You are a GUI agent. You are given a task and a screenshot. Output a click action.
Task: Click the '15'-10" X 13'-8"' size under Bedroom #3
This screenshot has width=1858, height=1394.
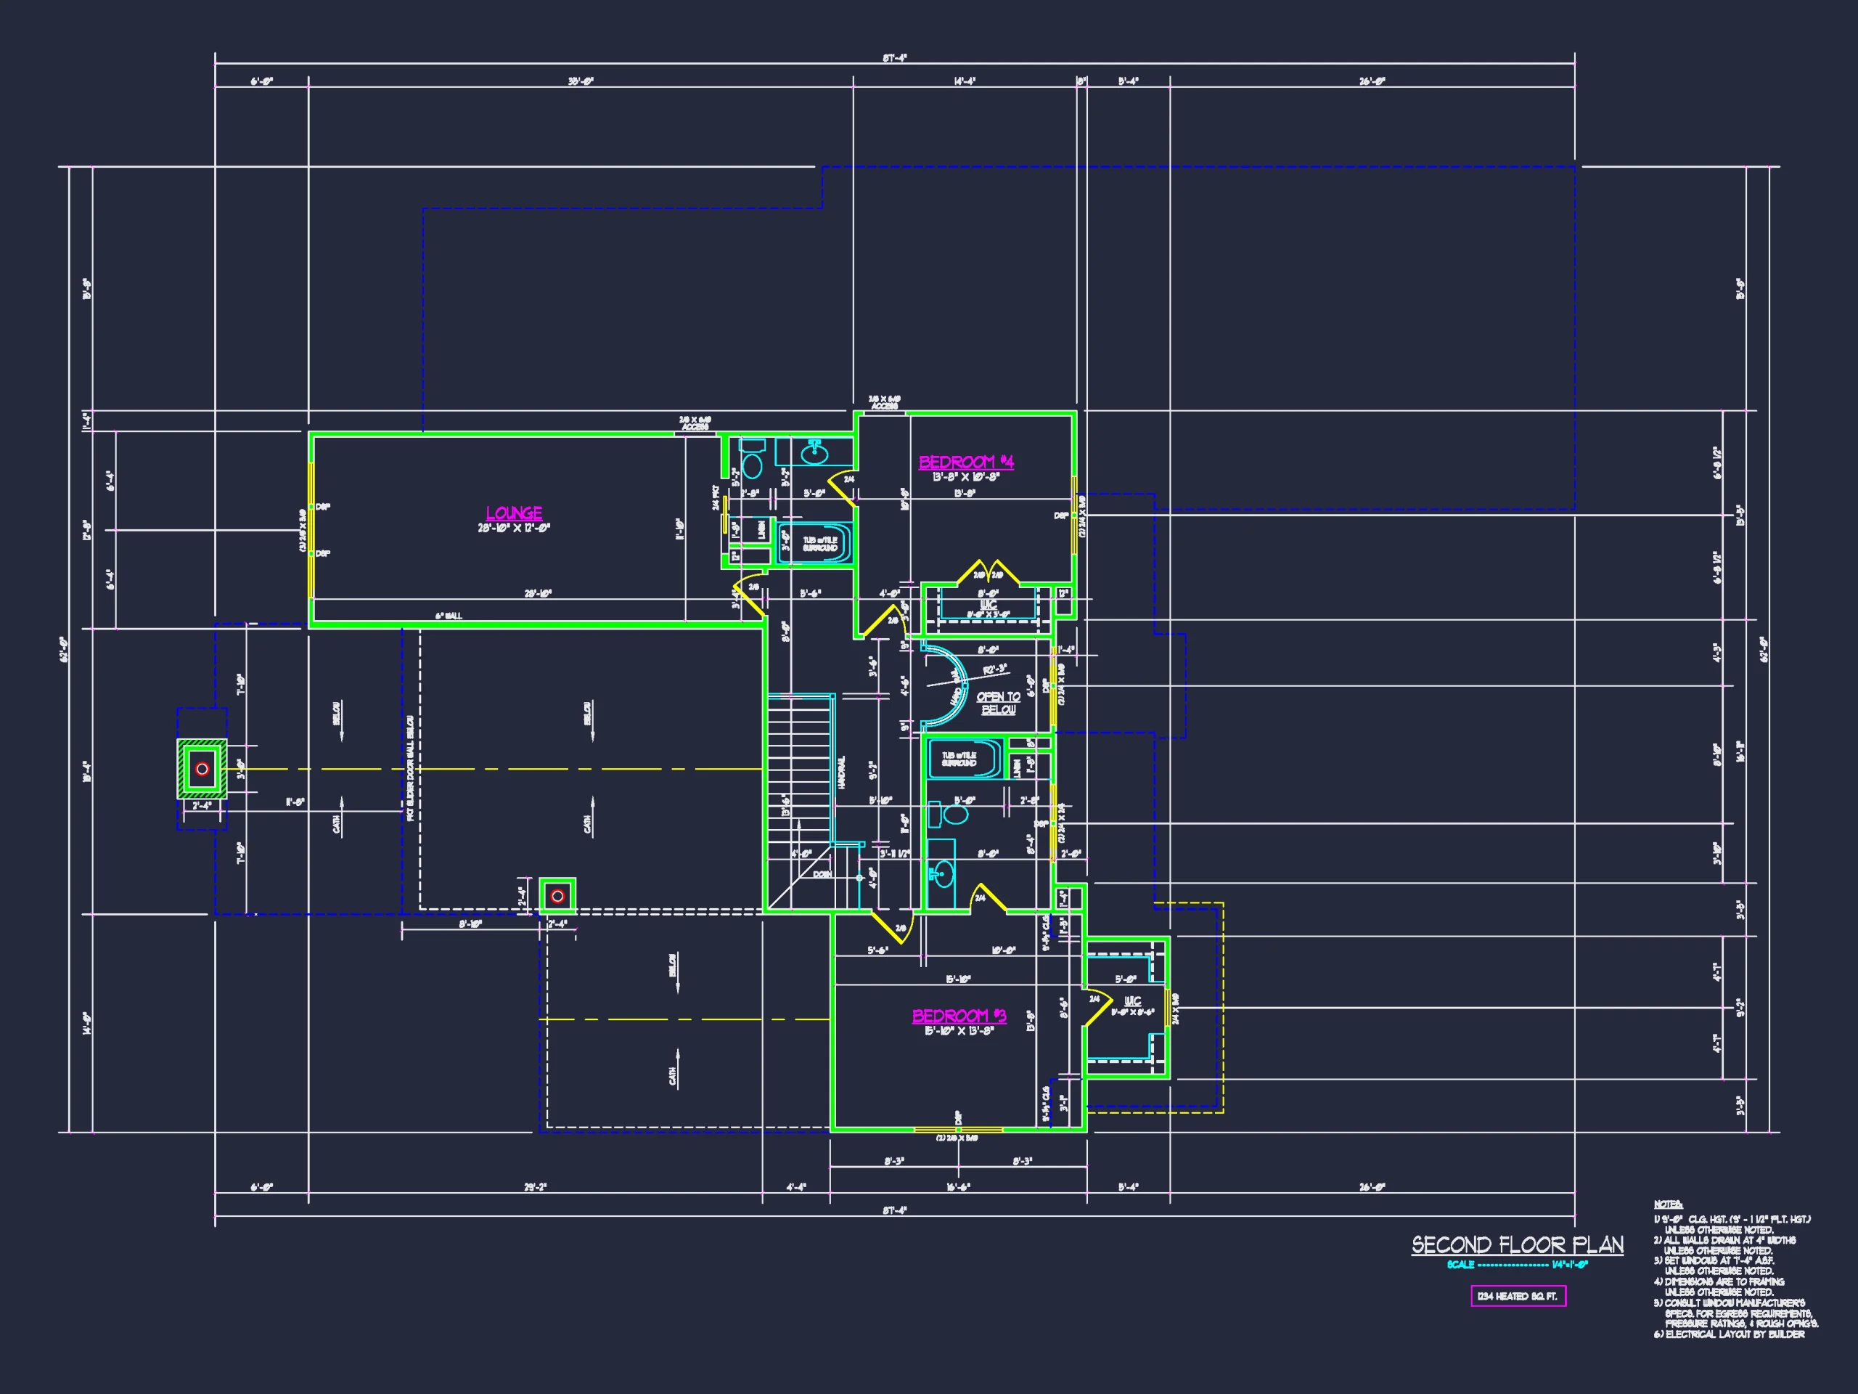click(959, 1031)
